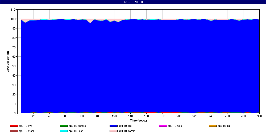Click the 50 tick label on the y-axis
The height and width of the screenshot is (134, 266).
(14, 66)
